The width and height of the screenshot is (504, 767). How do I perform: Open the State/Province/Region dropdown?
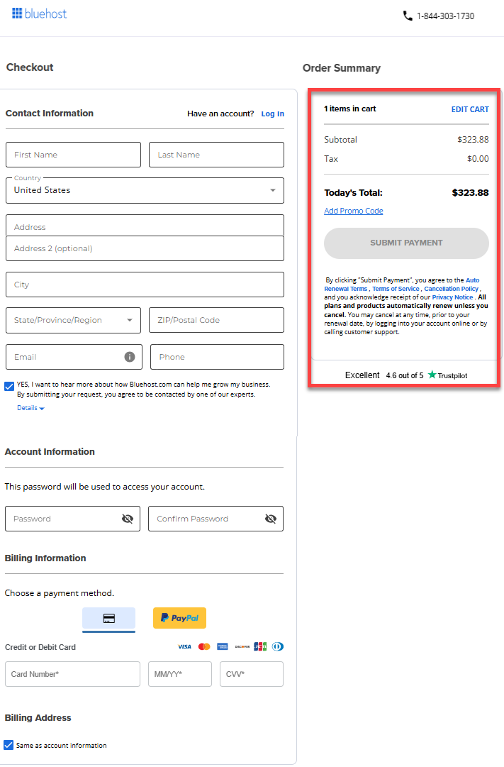(73, 320)
